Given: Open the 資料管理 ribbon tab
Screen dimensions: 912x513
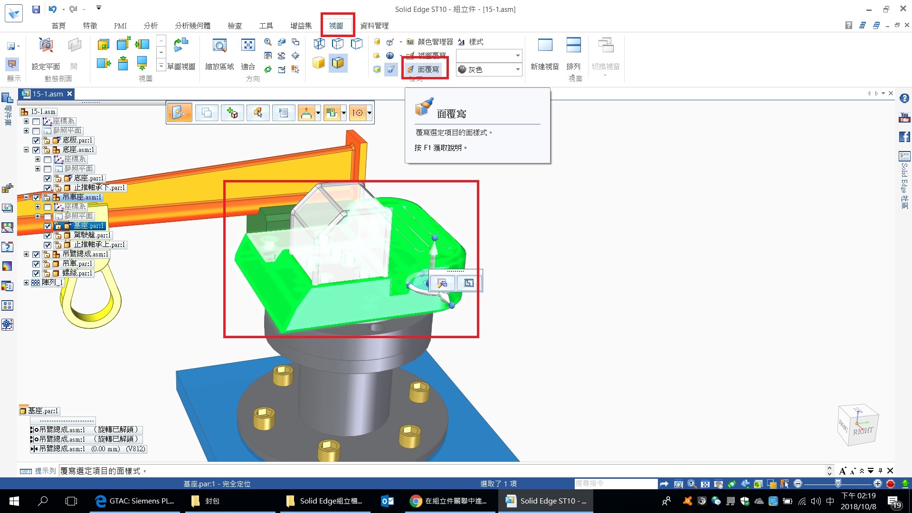Looking at the screenshot, I should click(374, 26).
